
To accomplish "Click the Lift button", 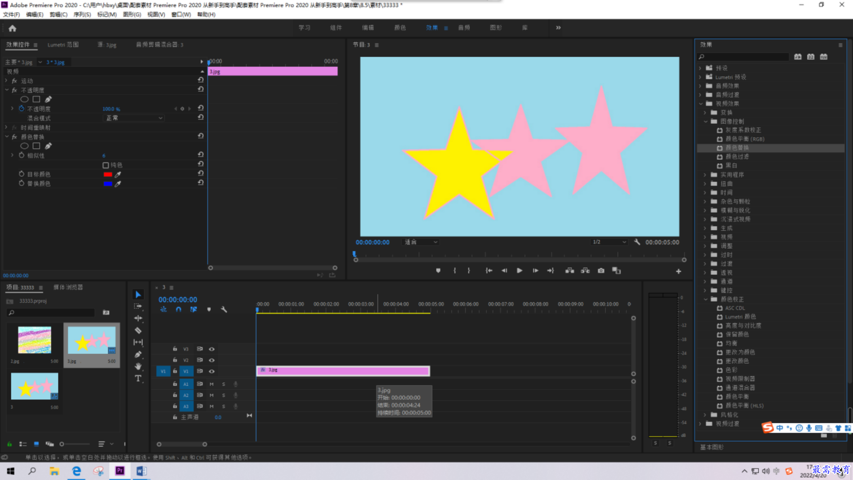I will click(570, 271).
